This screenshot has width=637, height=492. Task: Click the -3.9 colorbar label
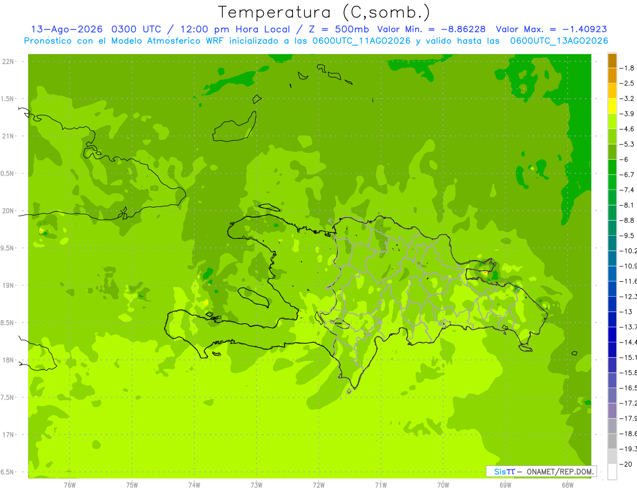(626, 114)
